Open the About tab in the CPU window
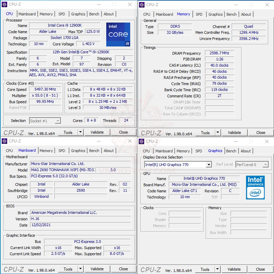Image resolution: width=274 pixels, height=274 pixels. 109,14
